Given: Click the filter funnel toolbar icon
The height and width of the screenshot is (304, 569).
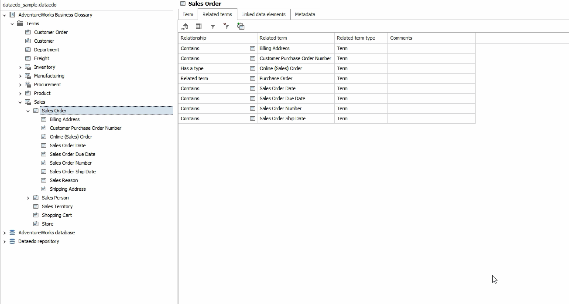Looking at the screenshot, I should (x=213, y=27).
